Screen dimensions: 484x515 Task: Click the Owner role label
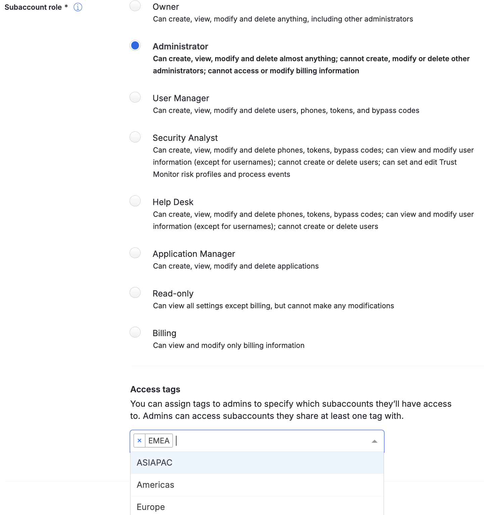pyautogui.click(x=166, y=7)
